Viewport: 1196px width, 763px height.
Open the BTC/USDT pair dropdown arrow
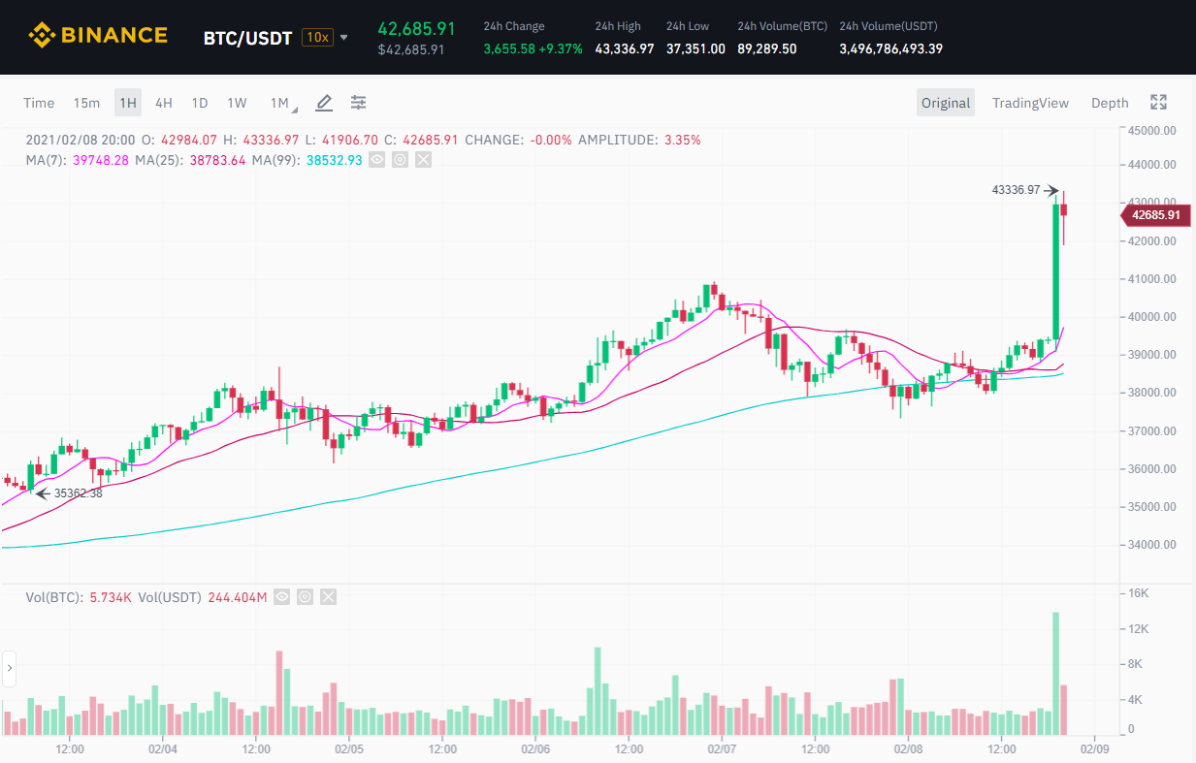343,38
